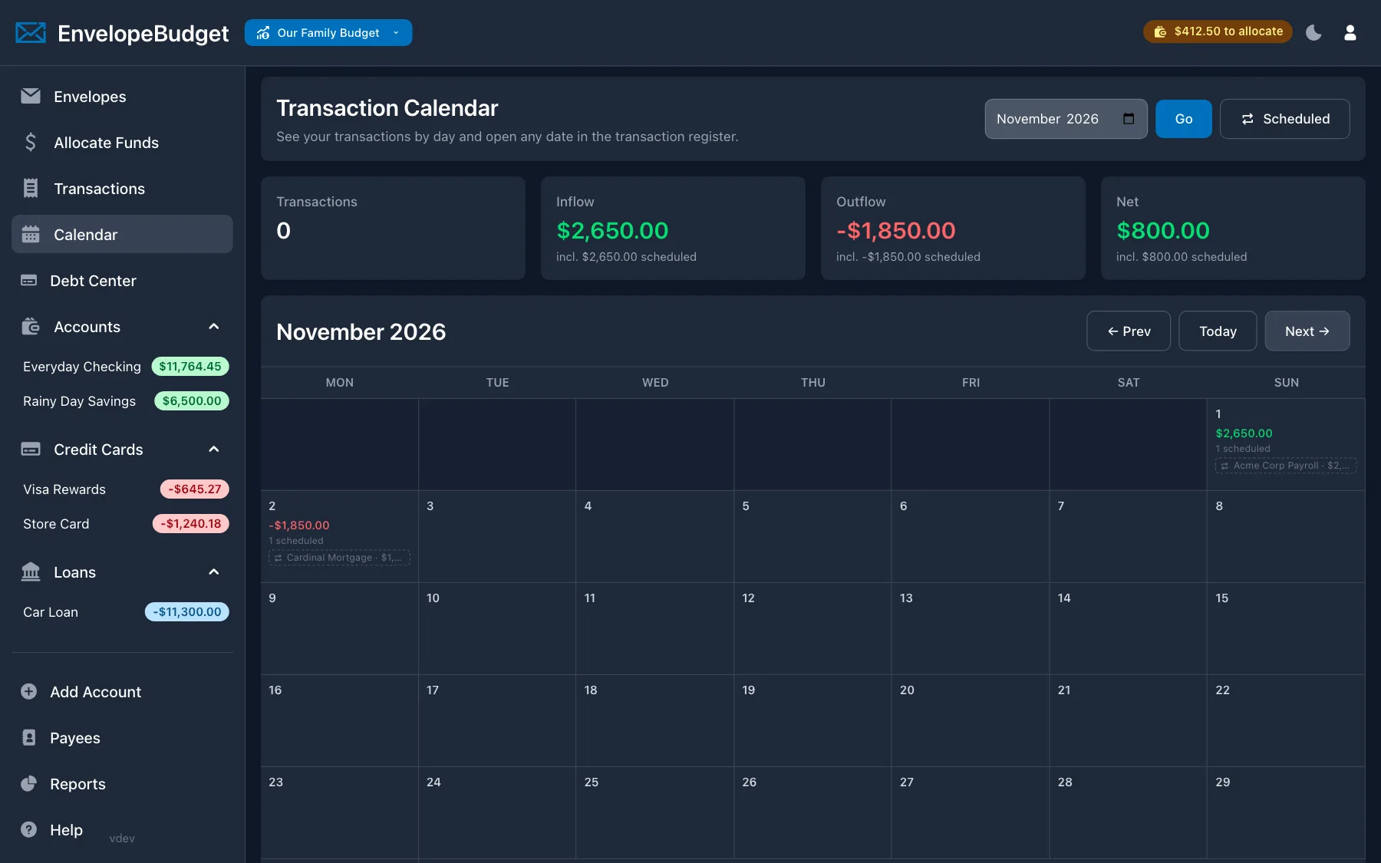Jump to Today in the calendar
Screen dimensions: 1381x863
(1218, 331)
